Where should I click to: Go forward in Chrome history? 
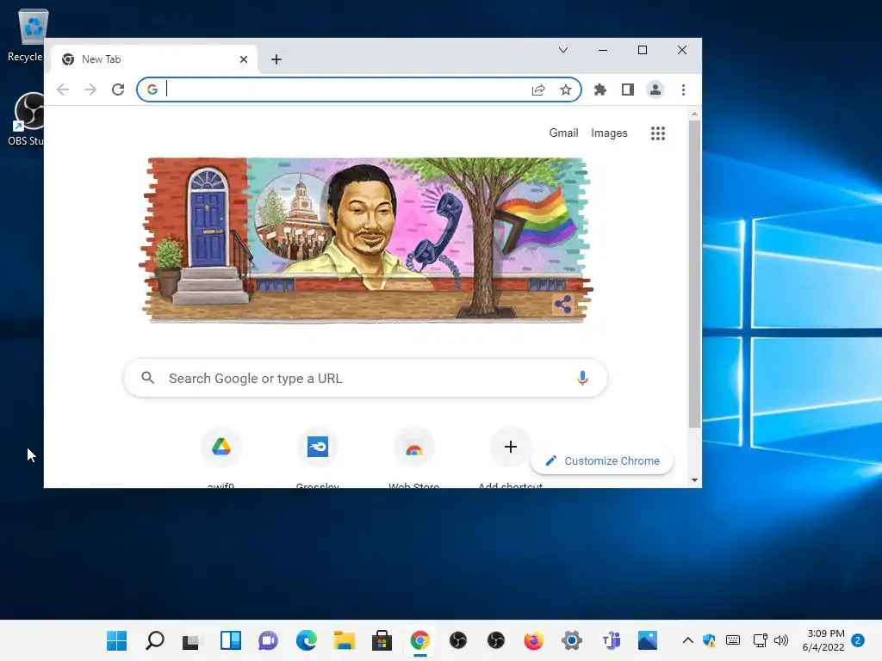[x=90, y=90]
